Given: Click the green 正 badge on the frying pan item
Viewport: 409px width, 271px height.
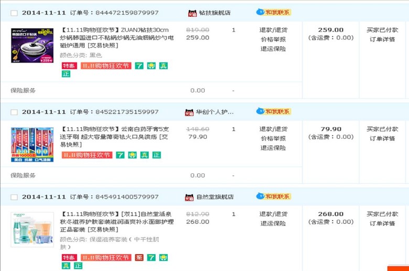Looking at the screenshot, I should point(66,74).
